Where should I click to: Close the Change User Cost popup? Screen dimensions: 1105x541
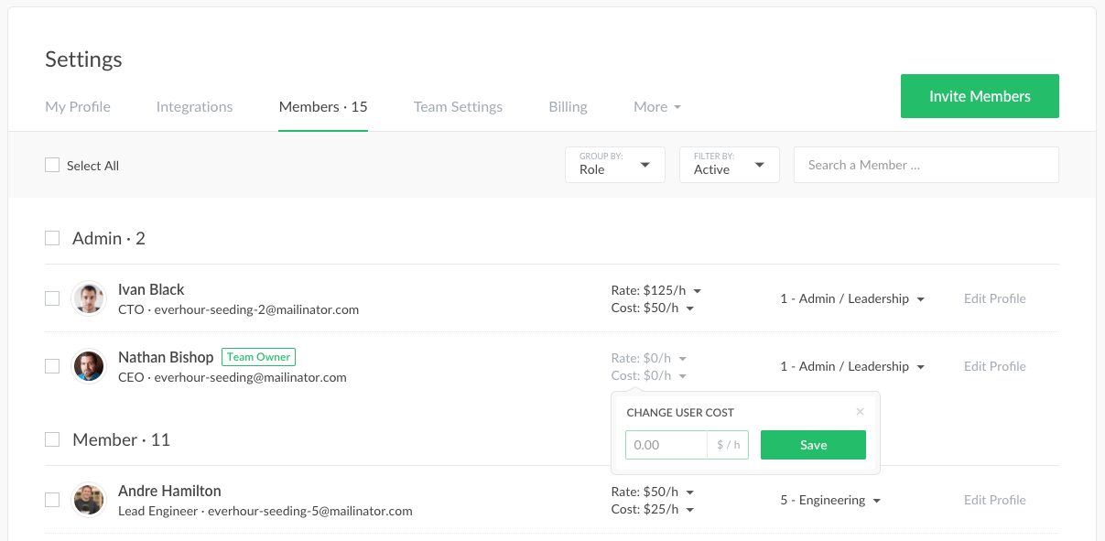pyautogui.click(x=860, y=412)
